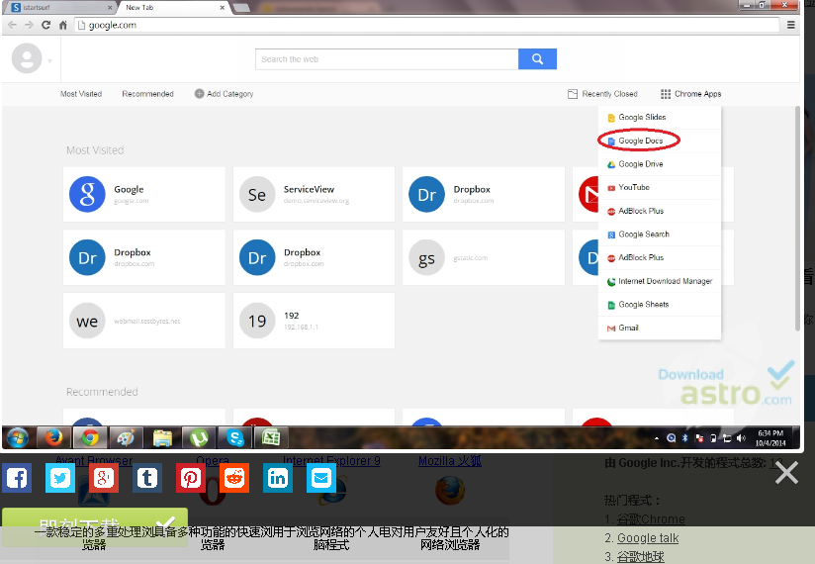Switch to the istartsurf tab
815x564 pixels.
pyautogui.click(x=62, y=7)
